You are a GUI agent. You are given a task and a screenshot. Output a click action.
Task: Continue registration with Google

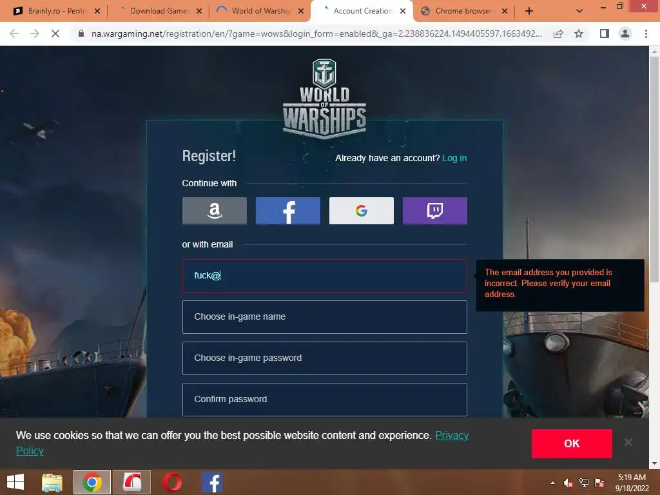(361, 211)
